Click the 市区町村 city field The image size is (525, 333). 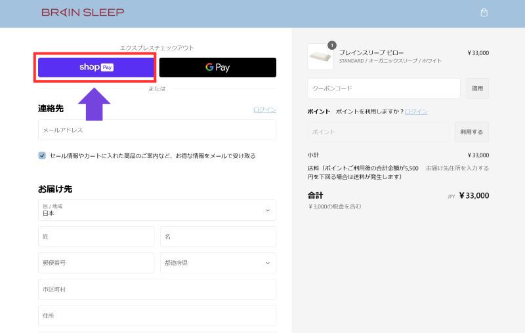157,289
